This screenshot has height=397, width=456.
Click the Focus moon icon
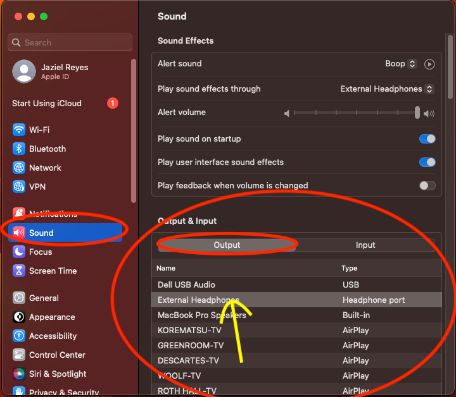(19, 252)
